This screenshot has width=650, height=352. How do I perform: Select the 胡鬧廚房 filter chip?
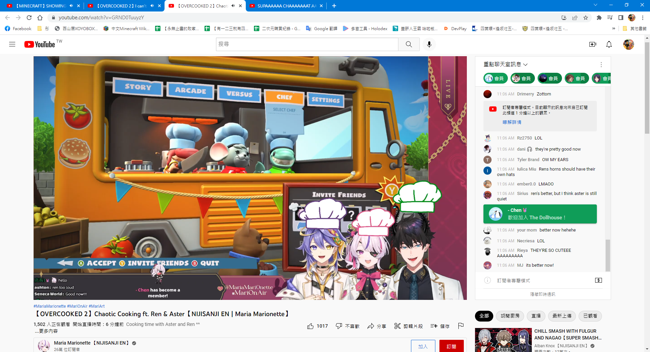pyautogui.click(x=510, y=316)
